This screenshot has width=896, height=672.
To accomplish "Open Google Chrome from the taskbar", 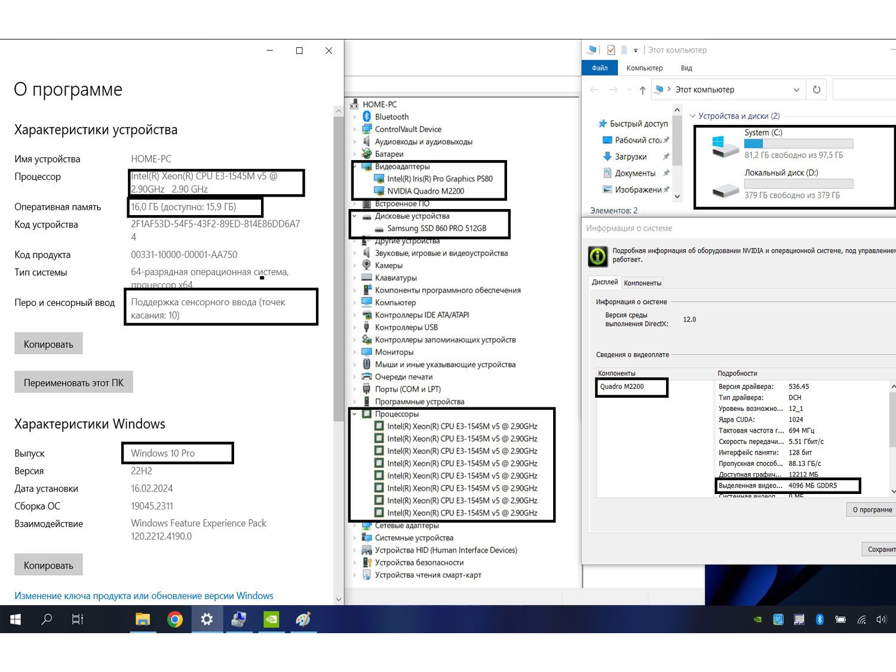I will [174, 619].
